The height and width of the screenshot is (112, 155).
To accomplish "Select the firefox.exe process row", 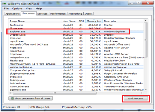I will pyautogui.click(x=76, y=25).
